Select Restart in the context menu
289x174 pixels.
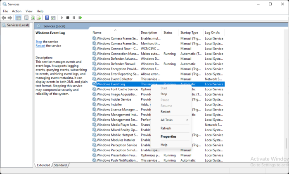(166, 112)
